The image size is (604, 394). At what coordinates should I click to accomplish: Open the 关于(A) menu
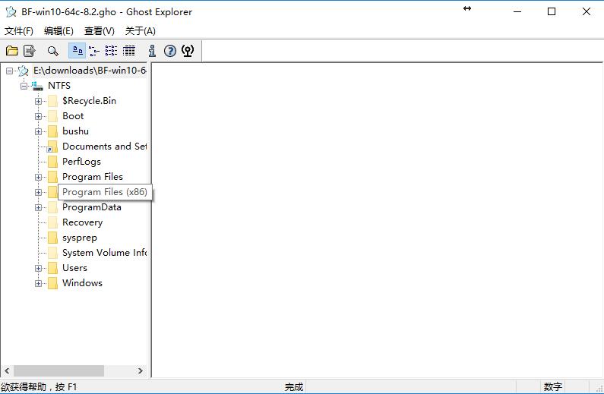pos(141,31)
